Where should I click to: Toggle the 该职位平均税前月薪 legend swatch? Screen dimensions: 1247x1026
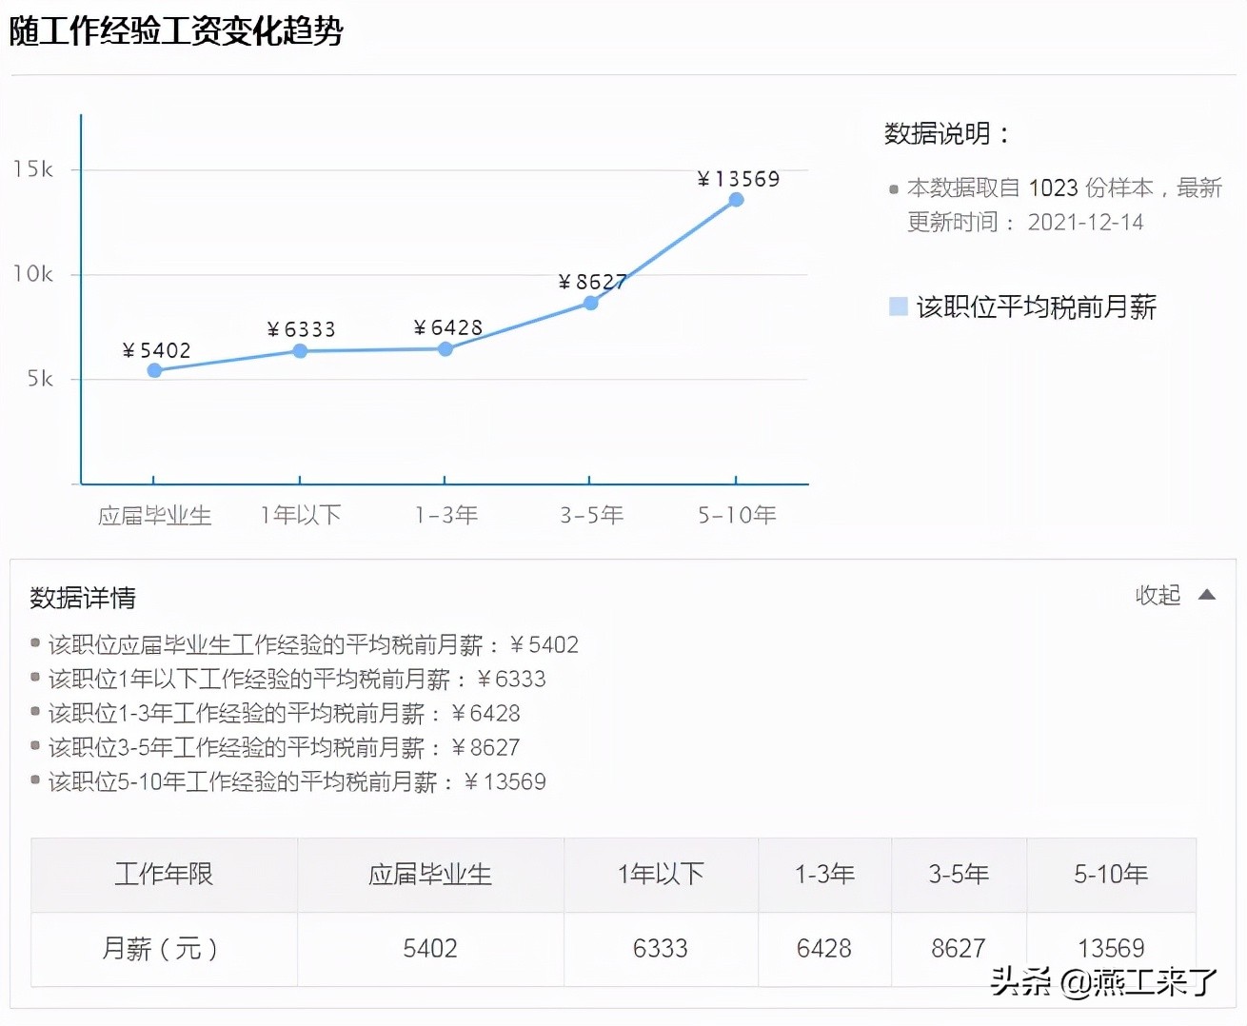click(x=898, y=306)
